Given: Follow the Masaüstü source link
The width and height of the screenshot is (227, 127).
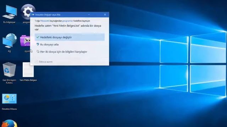Looking at the screenshot, I should (45, 21).
